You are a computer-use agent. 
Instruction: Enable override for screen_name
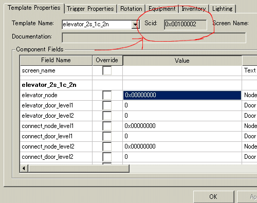pyautogui.click(x=107, y=70)
